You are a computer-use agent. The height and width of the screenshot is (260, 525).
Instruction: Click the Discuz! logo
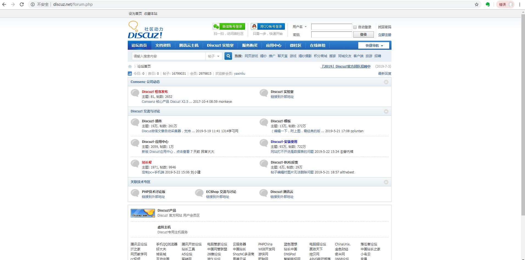146,30
